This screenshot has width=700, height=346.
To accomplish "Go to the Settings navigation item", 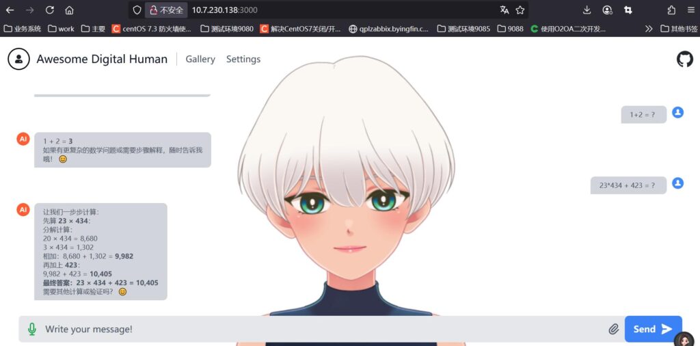I will tap(243, 59).
